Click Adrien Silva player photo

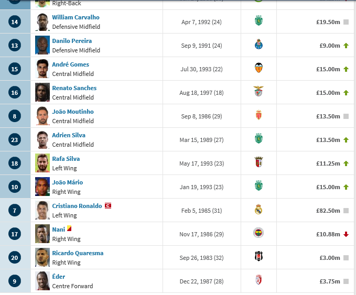tap(42, 139)
